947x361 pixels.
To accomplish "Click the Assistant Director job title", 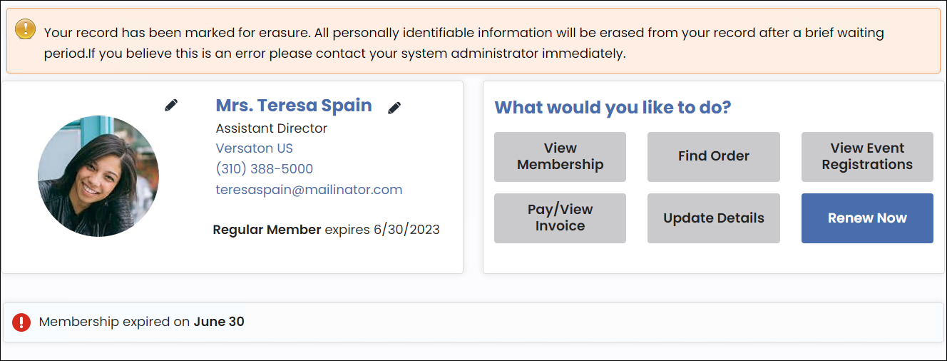I will 272,128.
